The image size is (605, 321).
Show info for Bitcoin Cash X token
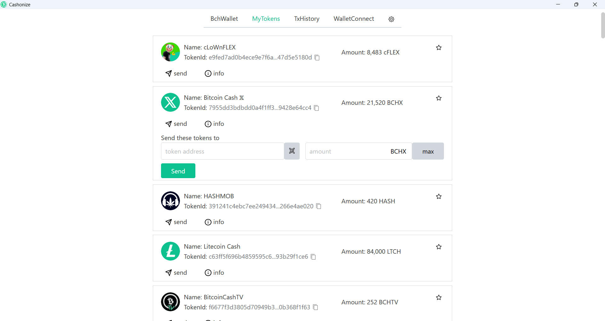pyautogui.click(x=214, y=124)
